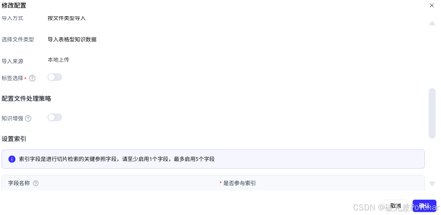Click the help icon beside 字段名称
The image size is (441, 215).
coord(36,183)
